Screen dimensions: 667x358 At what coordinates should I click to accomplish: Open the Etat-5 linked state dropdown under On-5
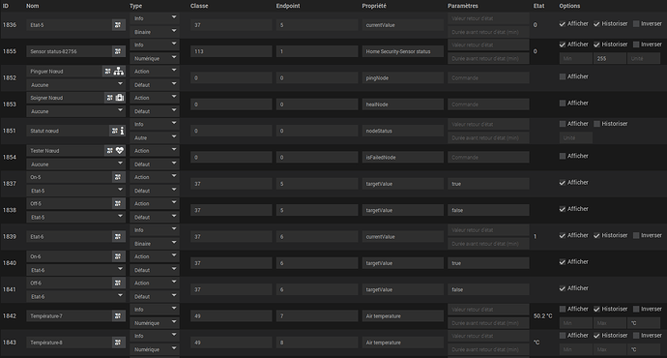click(75, 191)
